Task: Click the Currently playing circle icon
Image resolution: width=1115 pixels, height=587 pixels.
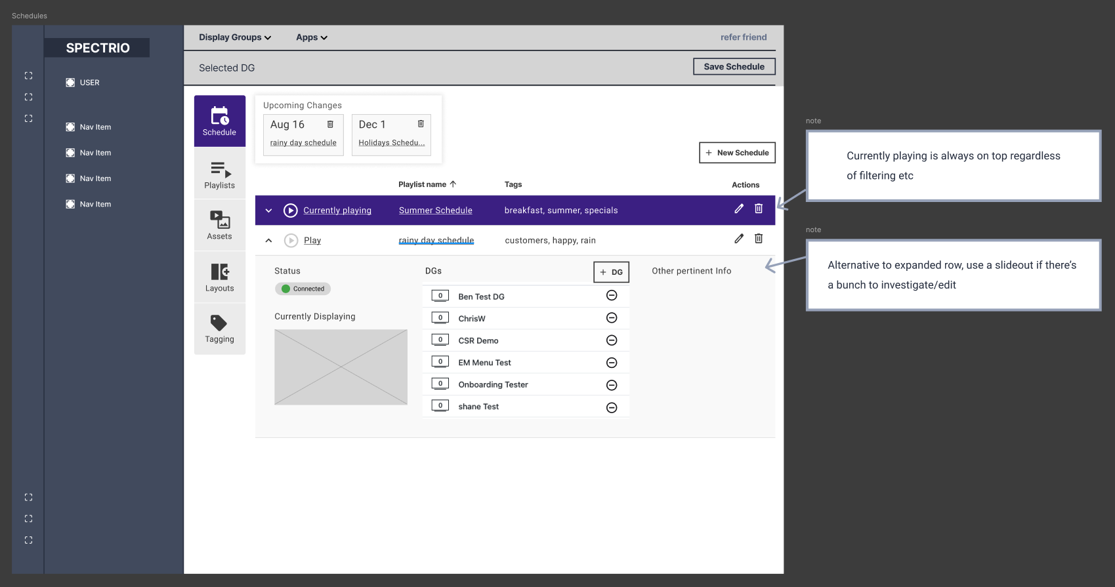Action: 291,211
